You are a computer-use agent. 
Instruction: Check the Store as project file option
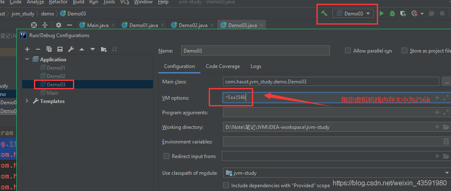(404, 50)
